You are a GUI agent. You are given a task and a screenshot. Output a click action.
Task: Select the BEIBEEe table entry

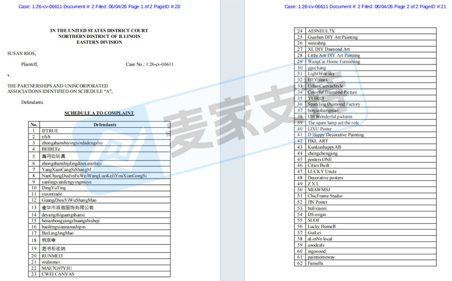pyautogui.click(x=99, y=149)
